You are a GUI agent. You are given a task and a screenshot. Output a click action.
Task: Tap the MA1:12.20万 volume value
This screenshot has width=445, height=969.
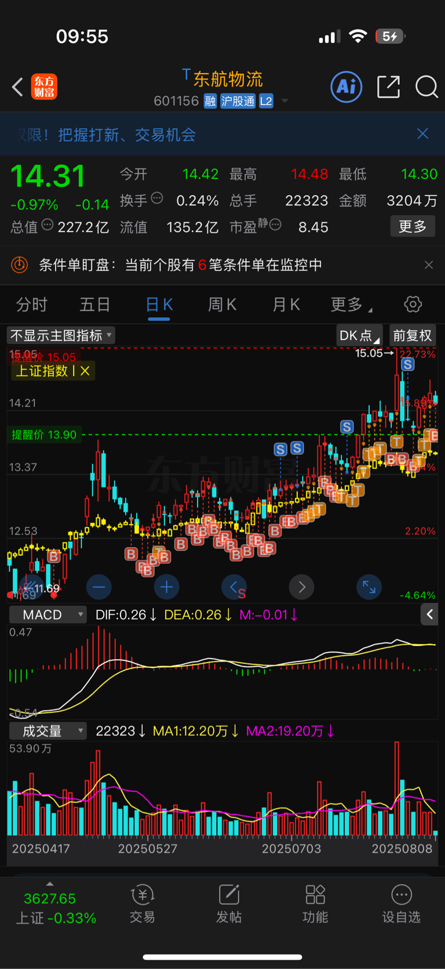pos(196,731)
